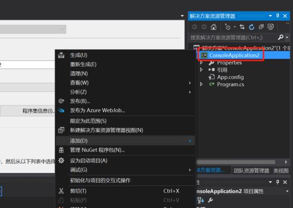Viewport: 293px width, 208px height.
Task: Refresh the Solution Explorer tree
Action: (x=251, y=27)
